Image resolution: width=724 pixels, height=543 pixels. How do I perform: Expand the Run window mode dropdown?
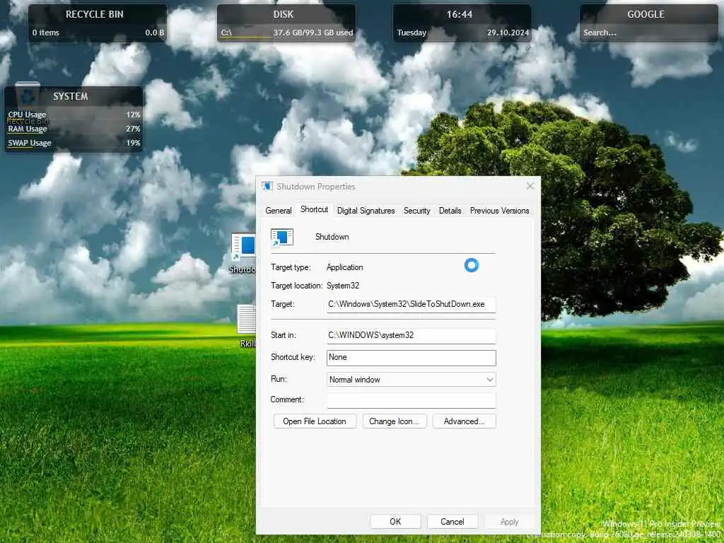tap(411, 380)
